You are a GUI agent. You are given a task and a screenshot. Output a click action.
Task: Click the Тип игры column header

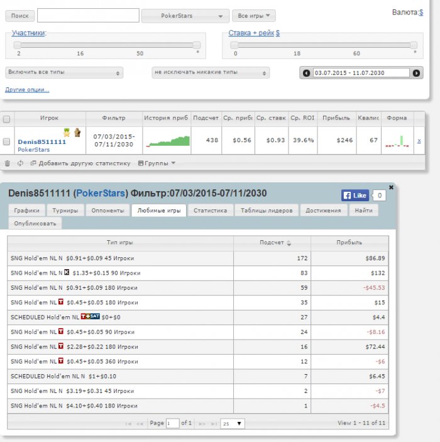[120, 243]
